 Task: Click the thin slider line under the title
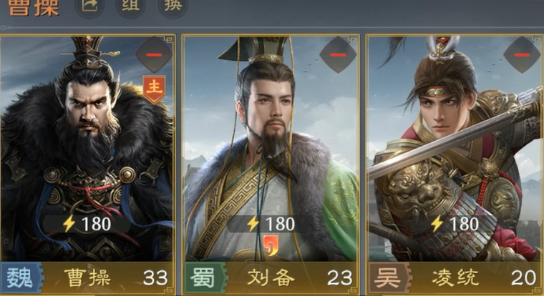point(272,27)
